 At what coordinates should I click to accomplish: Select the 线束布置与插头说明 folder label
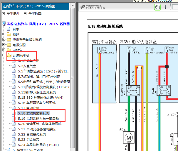click(x=27, y=40)
